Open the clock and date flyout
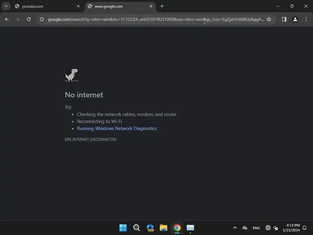313x235 pixels. [x=291, y=228]
